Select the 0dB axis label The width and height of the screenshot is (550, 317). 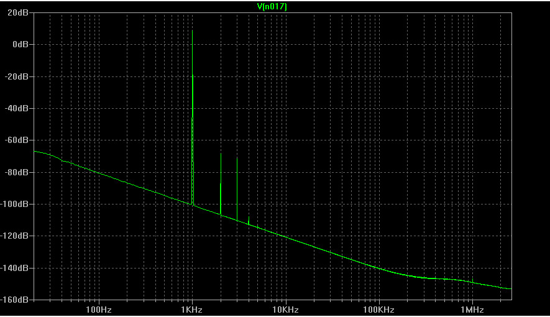click(x=21, y=45)
